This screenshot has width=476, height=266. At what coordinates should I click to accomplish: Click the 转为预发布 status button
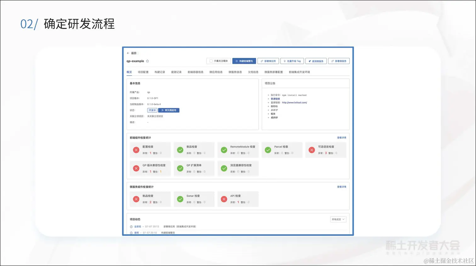click(169, 110)
